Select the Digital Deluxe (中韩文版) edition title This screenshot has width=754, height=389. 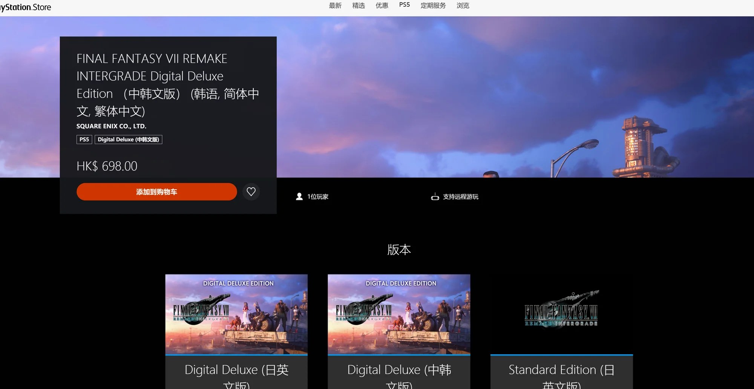coord(399,376)
